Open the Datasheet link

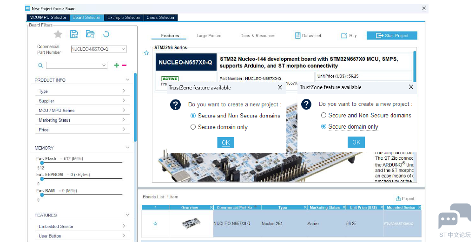coord(308,36)
